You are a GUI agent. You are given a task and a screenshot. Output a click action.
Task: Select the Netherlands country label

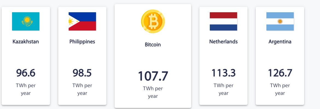[223, 42]
